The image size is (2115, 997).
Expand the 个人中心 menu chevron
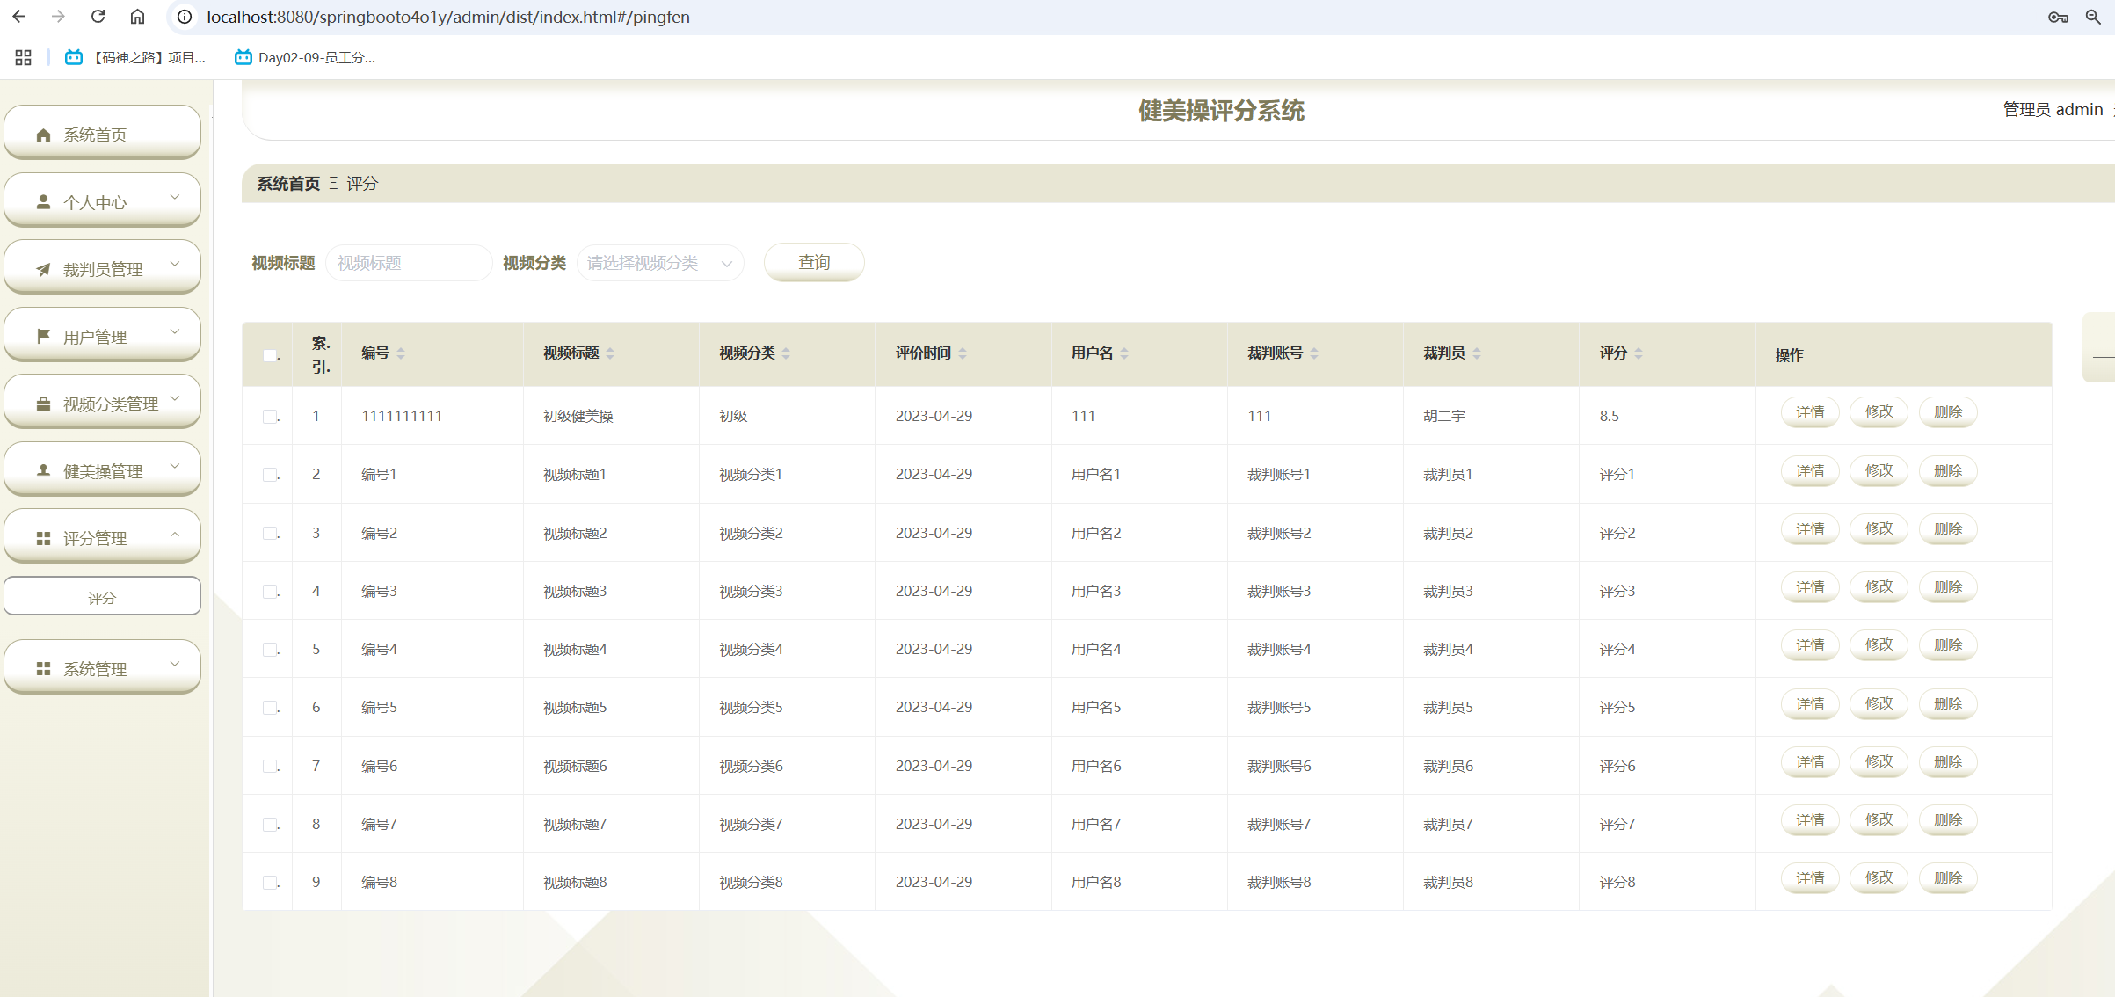(175, 197)
